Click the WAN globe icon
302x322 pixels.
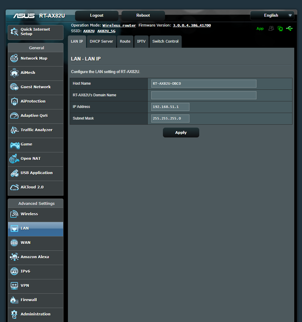coord(14,242)
